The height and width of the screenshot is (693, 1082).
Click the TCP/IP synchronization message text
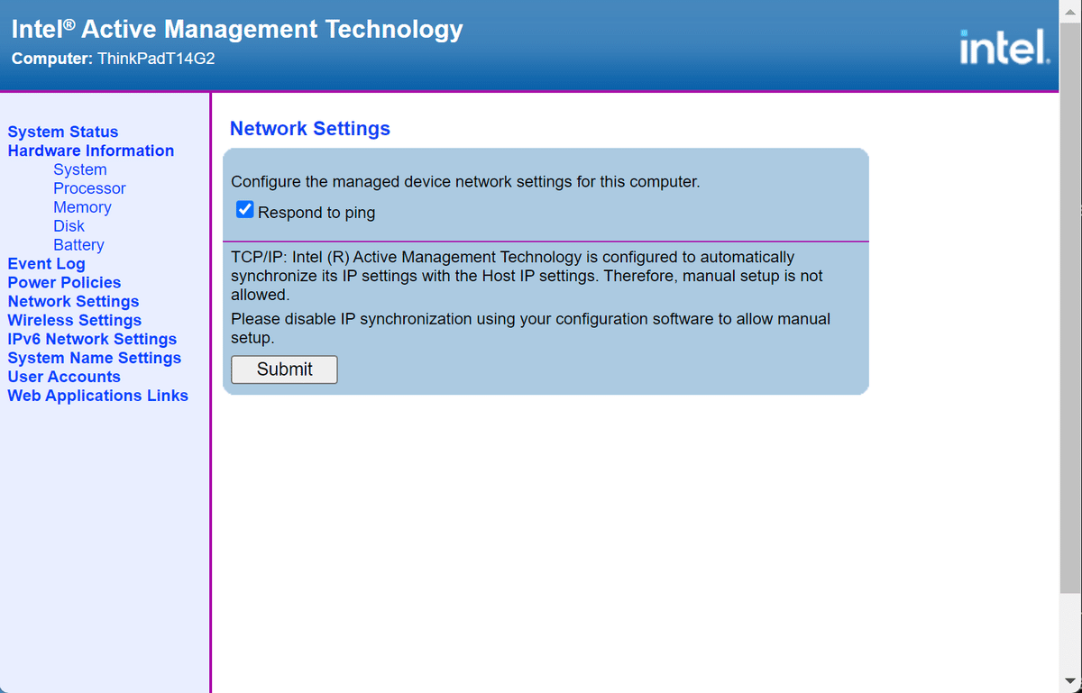(527, 276)
